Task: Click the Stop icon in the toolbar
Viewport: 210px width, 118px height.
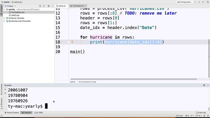Action: click(203, 2)
